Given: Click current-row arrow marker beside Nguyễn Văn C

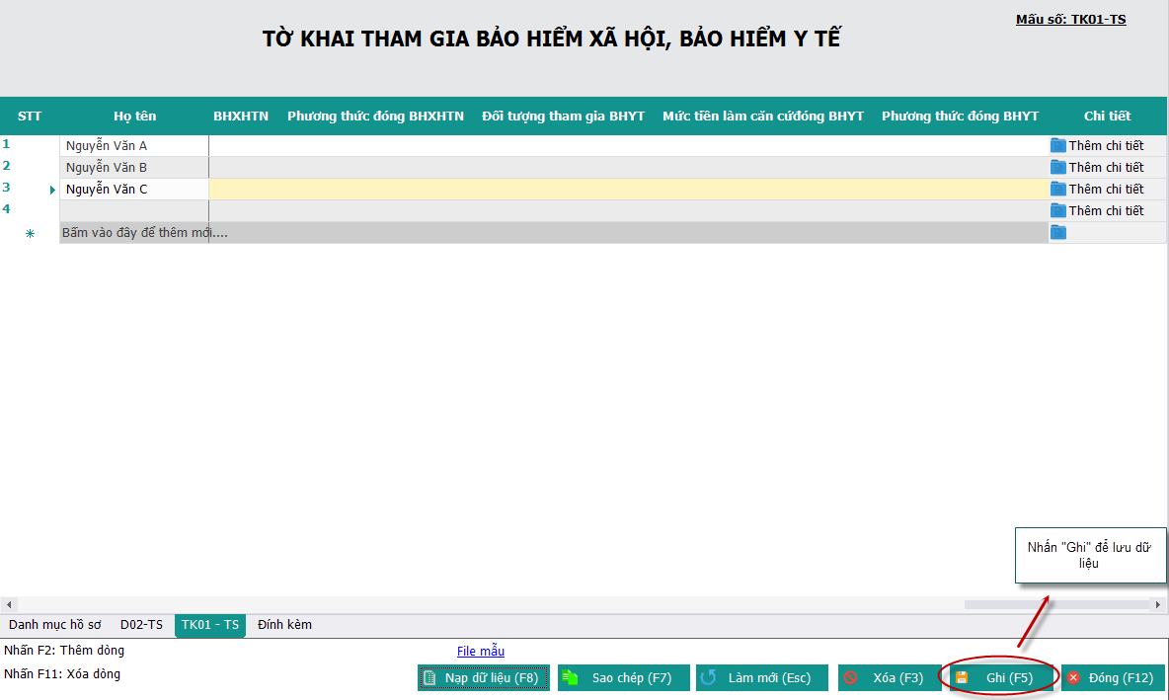Looking at the screenshot, I should pyautogui.click(x=52, y=191).
